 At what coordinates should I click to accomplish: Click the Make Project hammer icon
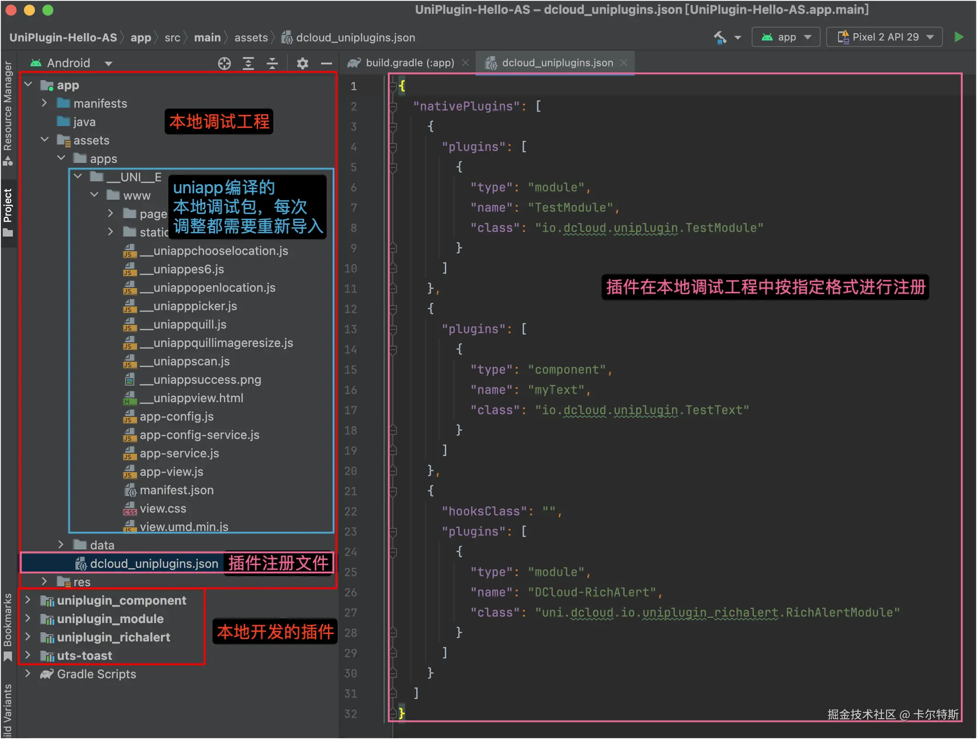click(x=720, y=37)
